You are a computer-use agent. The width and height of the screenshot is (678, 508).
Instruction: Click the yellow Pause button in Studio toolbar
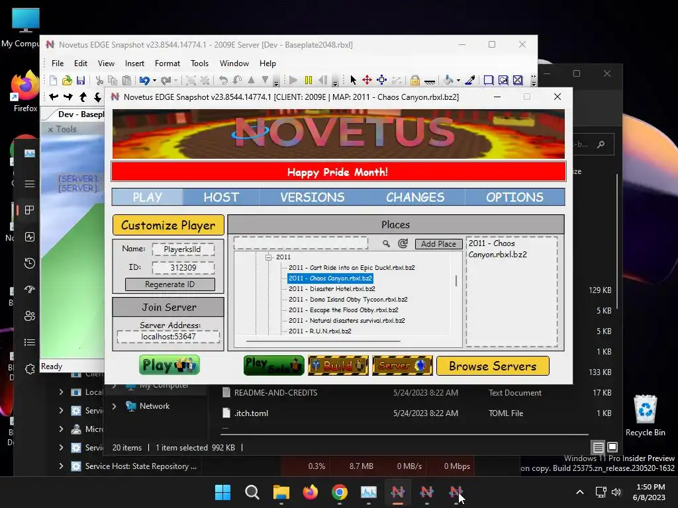(x=309, y=80)
